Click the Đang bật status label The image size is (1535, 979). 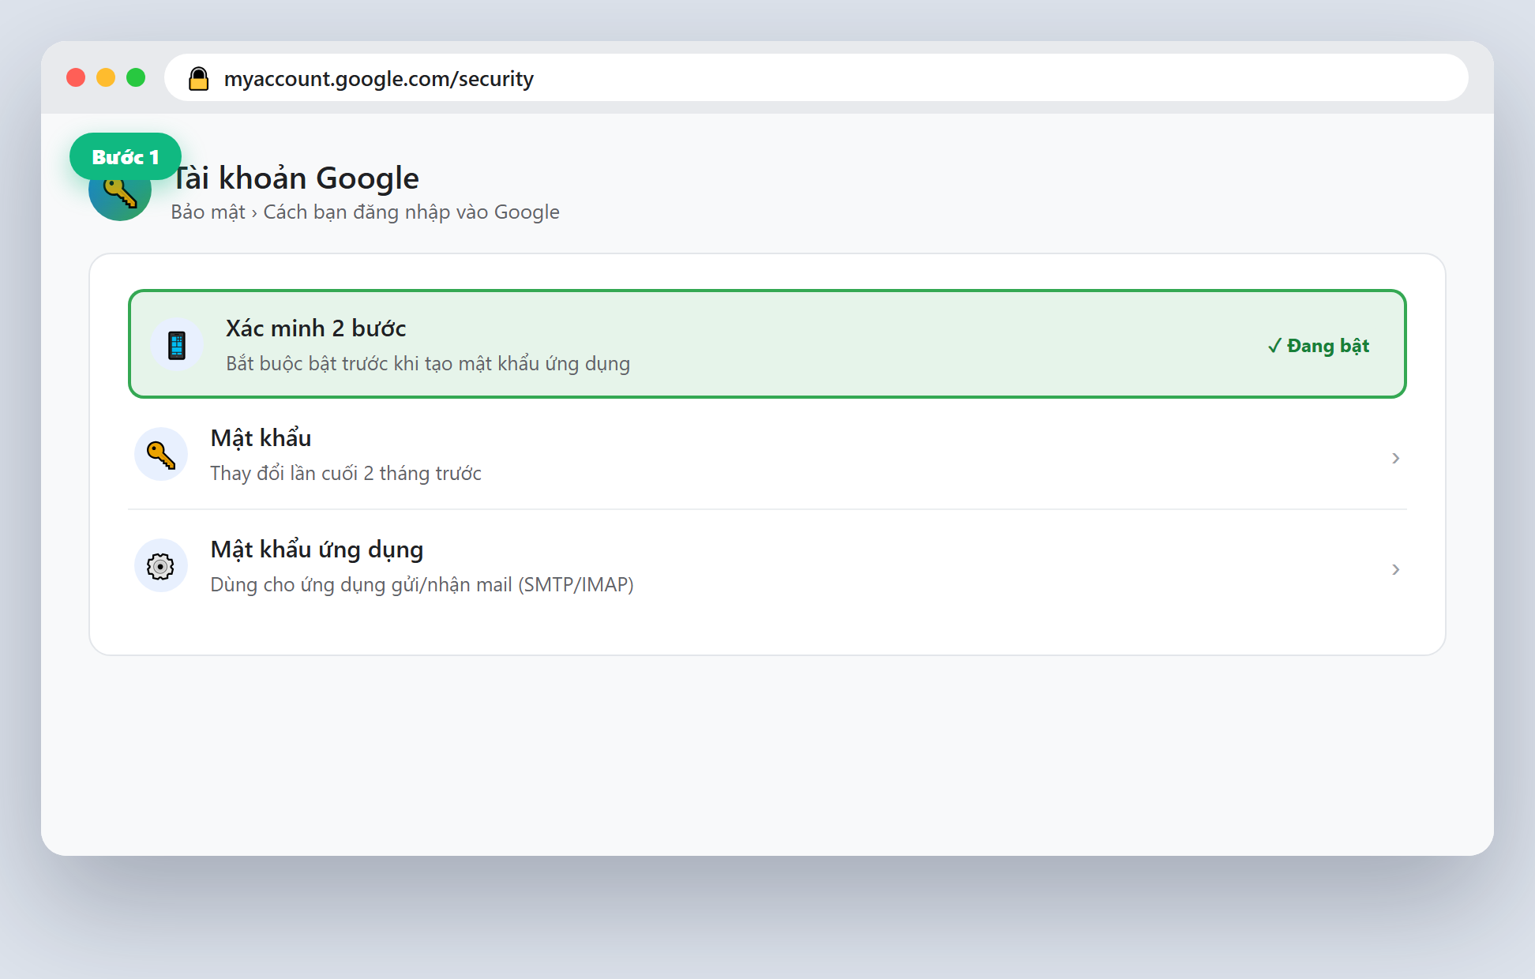[x=1318, y=346]
